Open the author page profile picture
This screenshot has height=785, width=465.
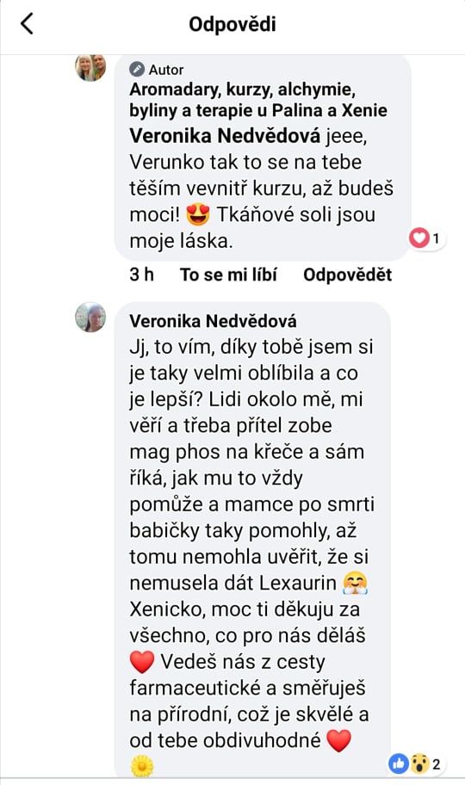coord(90,68)
